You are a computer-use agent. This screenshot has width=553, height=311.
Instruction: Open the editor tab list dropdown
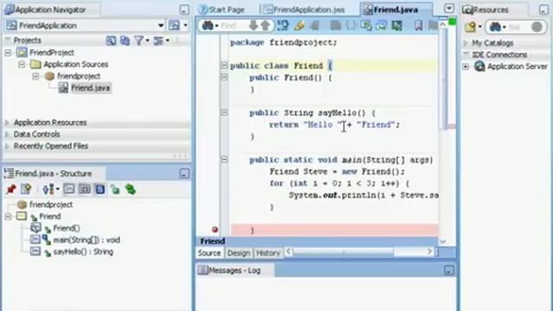click(448, 9)
